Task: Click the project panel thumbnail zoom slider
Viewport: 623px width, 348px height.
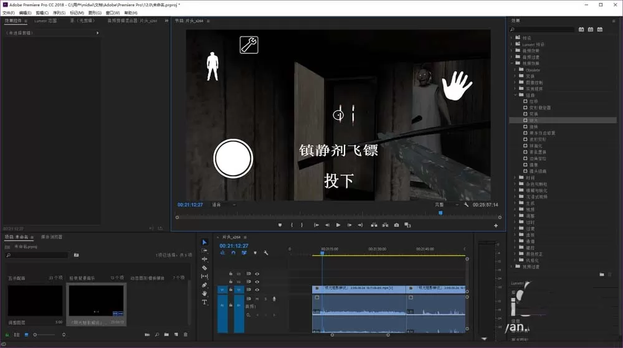Action: point(49,335)
